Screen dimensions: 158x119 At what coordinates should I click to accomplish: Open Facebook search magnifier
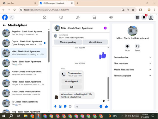12,17
